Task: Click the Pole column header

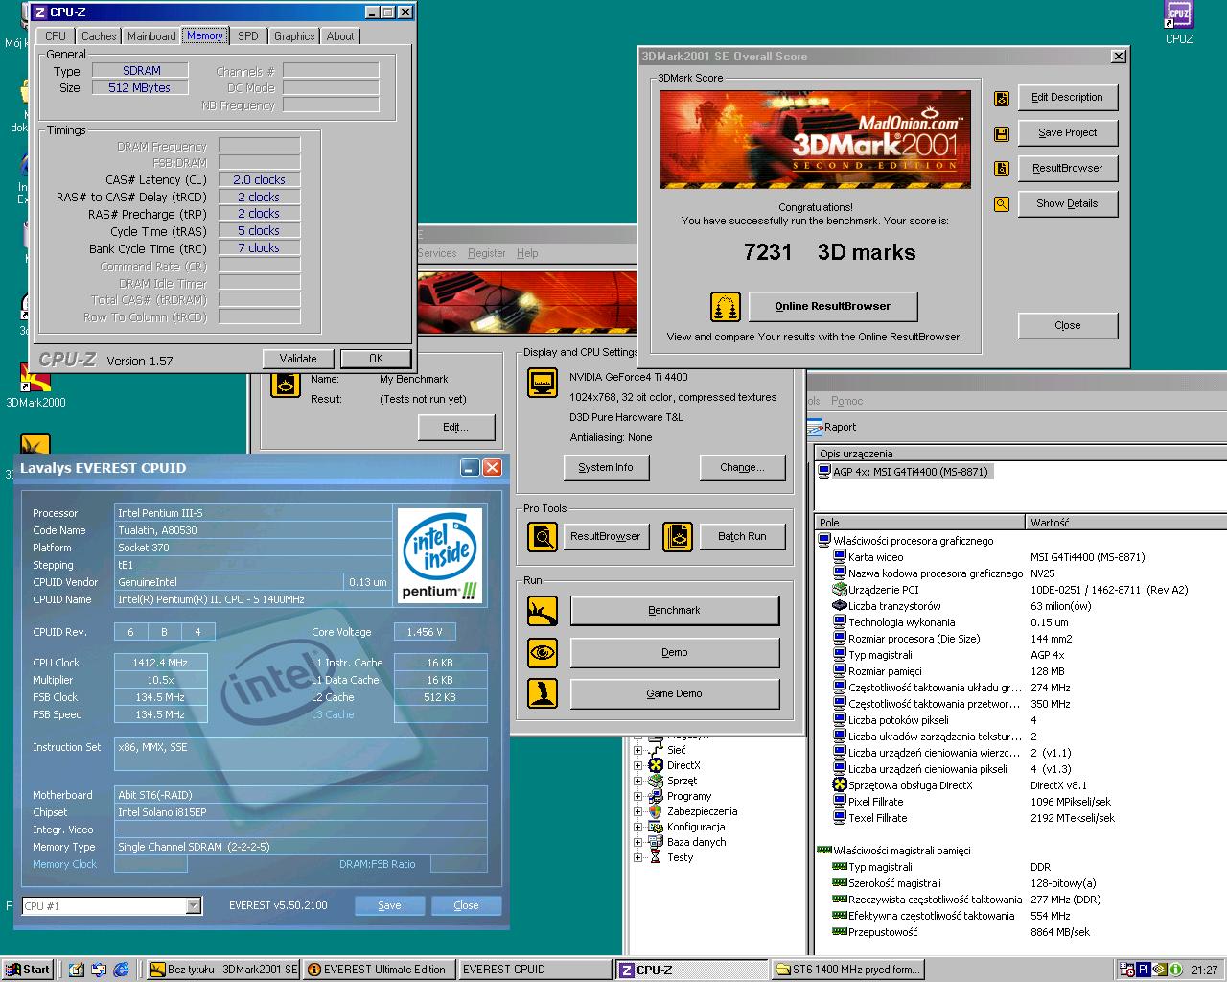Action: pyautogui.click(x=919, y=523)
